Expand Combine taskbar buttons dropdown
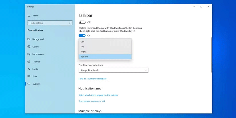Screen dimensions: 236x118 pyautogui.click(x=113, y=70)
